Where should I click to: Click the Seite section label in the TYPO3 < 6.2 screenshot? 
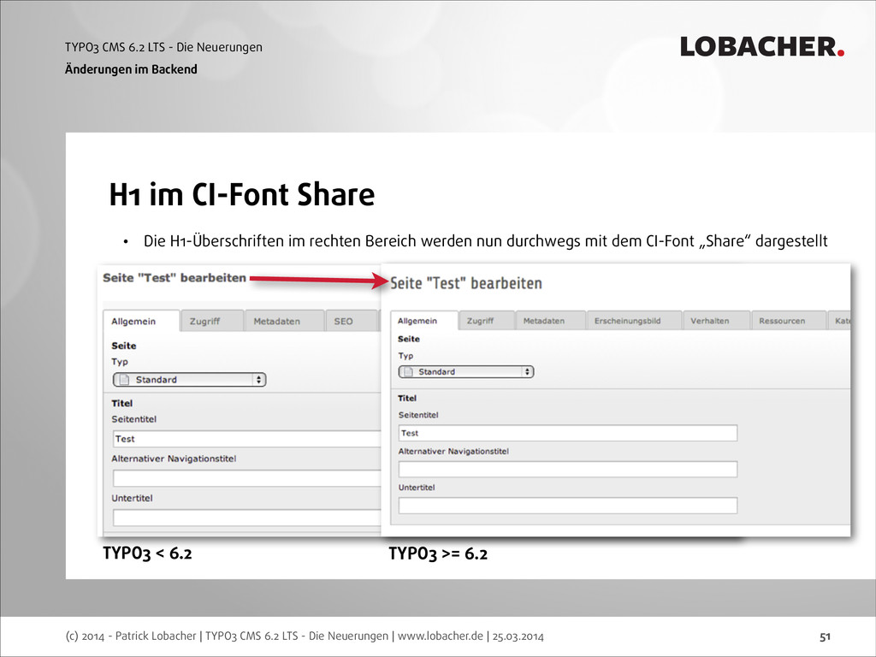[123, 346]
